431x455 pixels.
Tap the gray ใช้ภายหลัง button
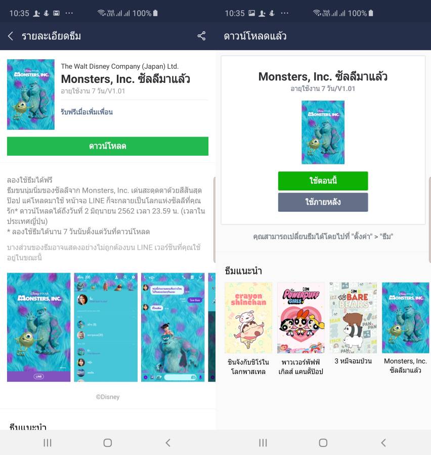click(323, 202)
